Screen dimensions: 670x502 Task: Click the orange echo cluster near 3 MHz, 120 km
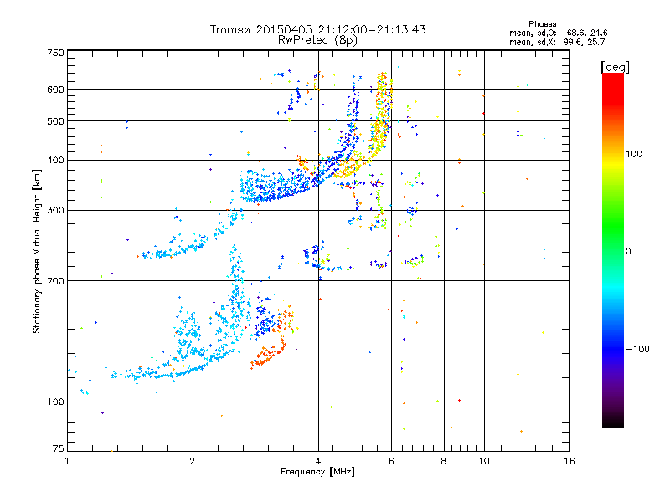coord(267,354)
